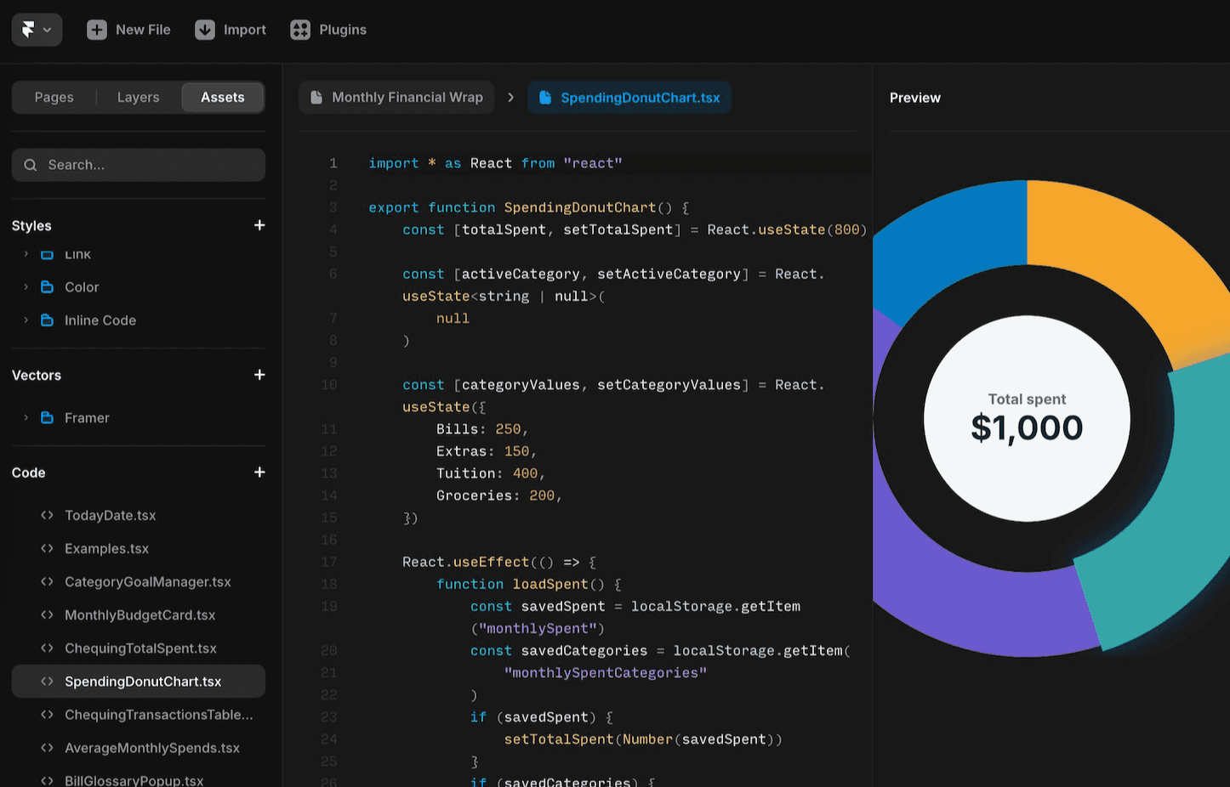Click the Color folder icon

48,287
